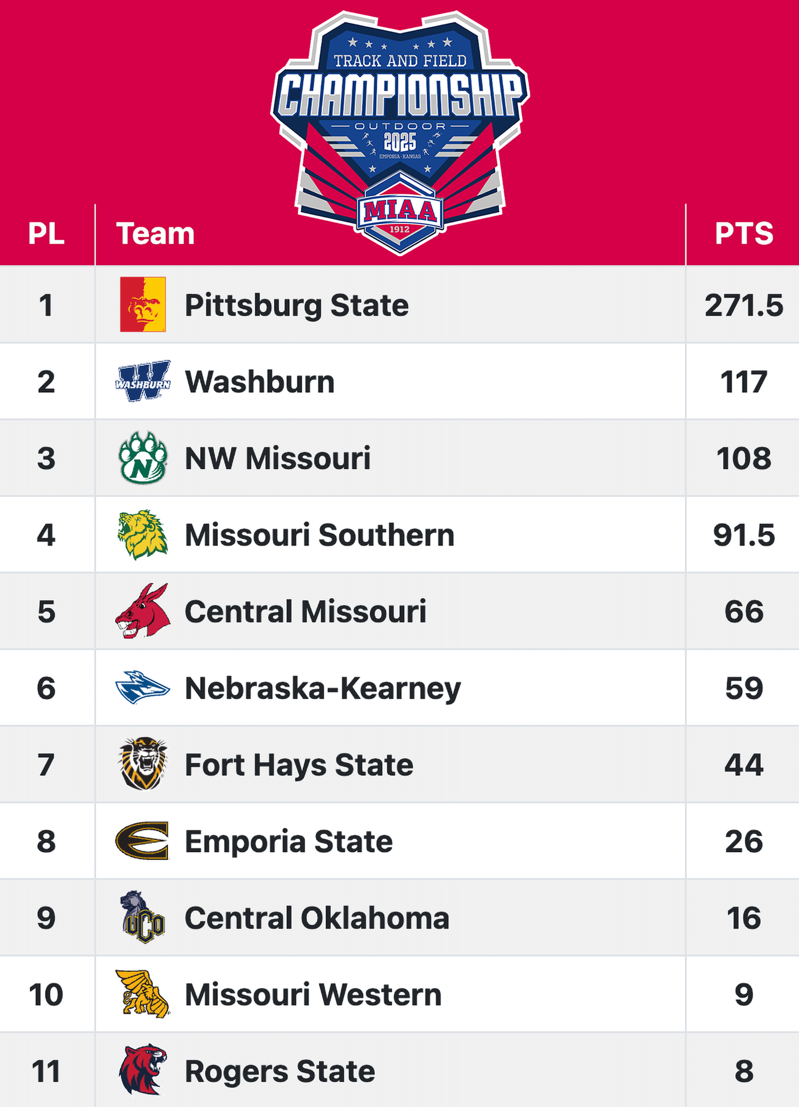The width and height of the screenshot is (799, 1107).
Task: Click the PL column header
Action: pos(46,234)
